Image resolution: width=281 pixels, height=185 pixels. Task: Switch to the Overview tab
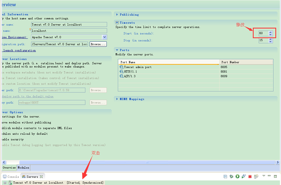pos(9,168)
